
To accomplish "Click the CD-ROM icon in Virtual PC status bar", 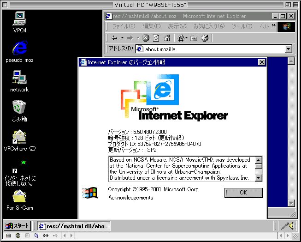I will (18, 236).
